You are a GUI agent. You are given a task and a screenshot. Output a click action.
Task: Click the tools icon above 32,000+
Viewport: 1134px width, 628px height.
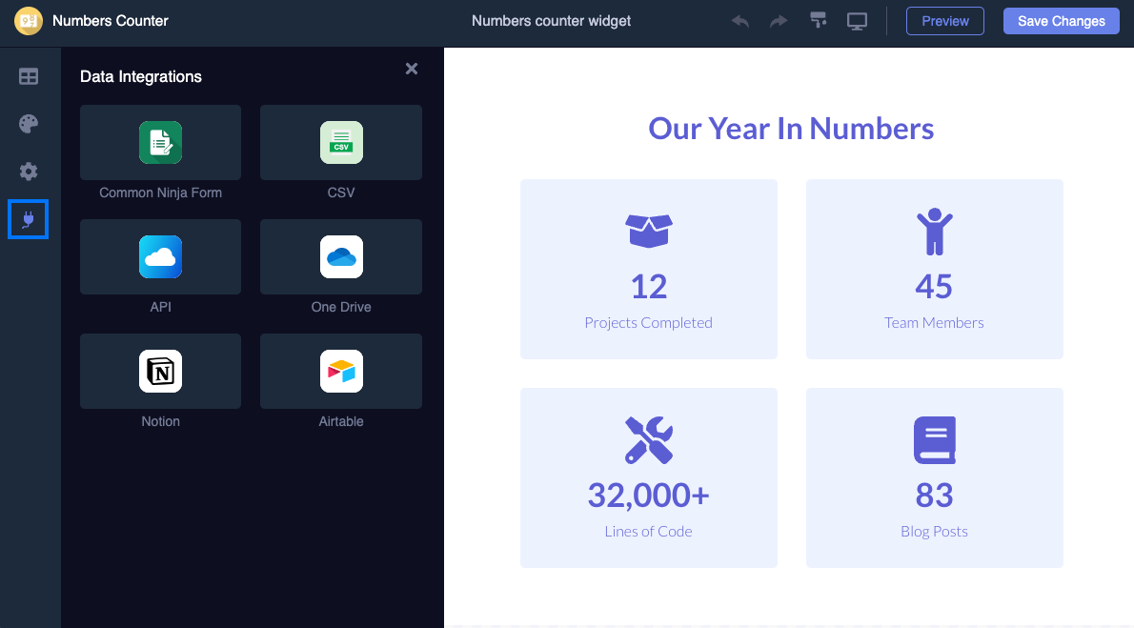coord(649,440)
